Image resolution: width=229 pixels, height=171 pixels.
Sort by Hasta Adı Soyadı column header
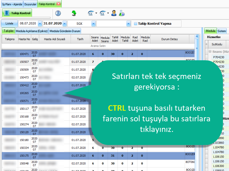[55, 39]
